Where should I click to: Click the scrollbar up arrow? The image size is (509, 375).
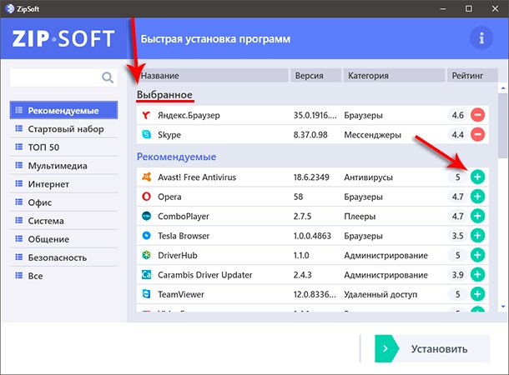(x=503, y=87)
